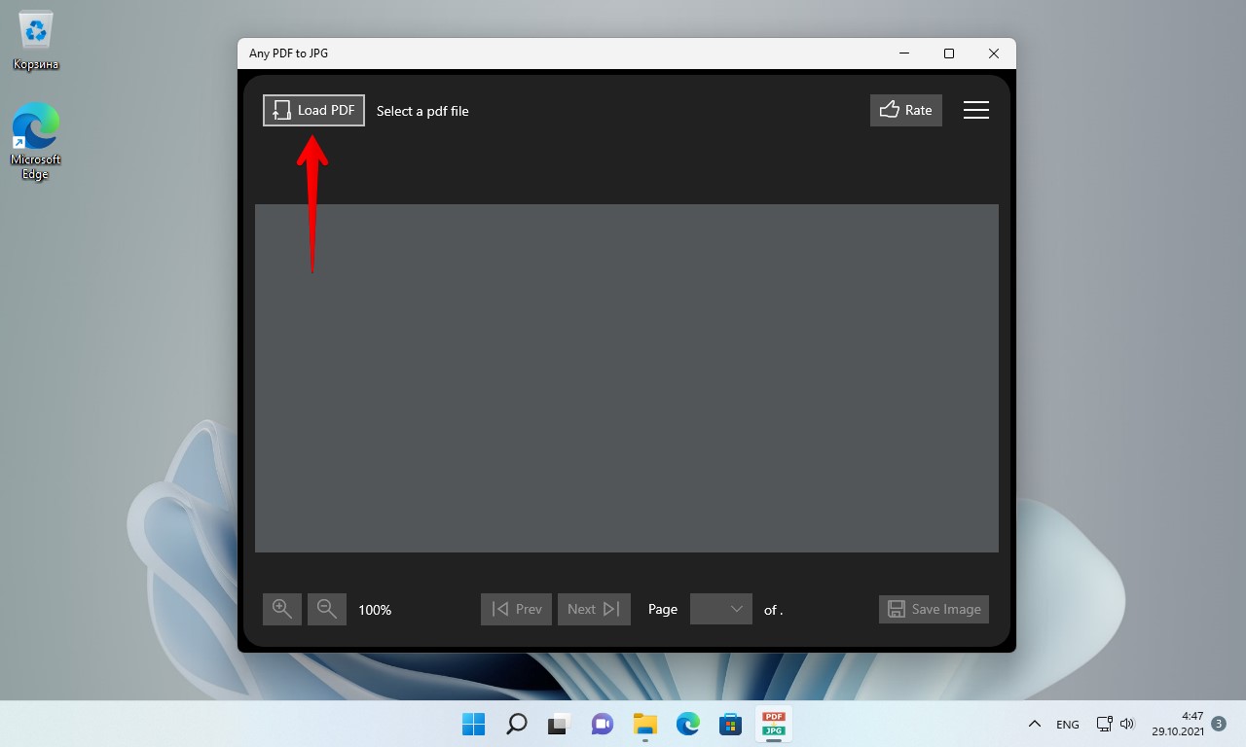Open the network tray icon
1246x747 pixels.
click(x=1105, y=724)
